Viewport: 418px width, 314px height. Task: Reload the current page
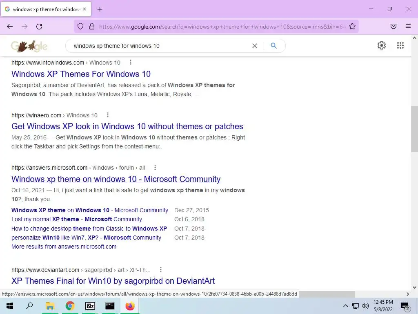point(39,27)
